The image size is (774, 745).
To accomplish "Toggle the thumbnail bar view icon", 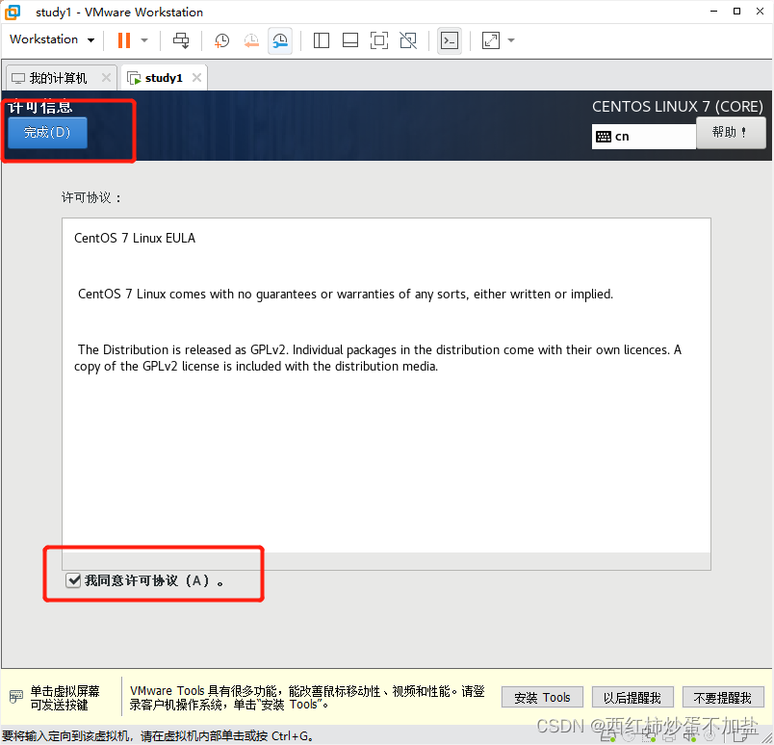I will [x=350, y=40].
